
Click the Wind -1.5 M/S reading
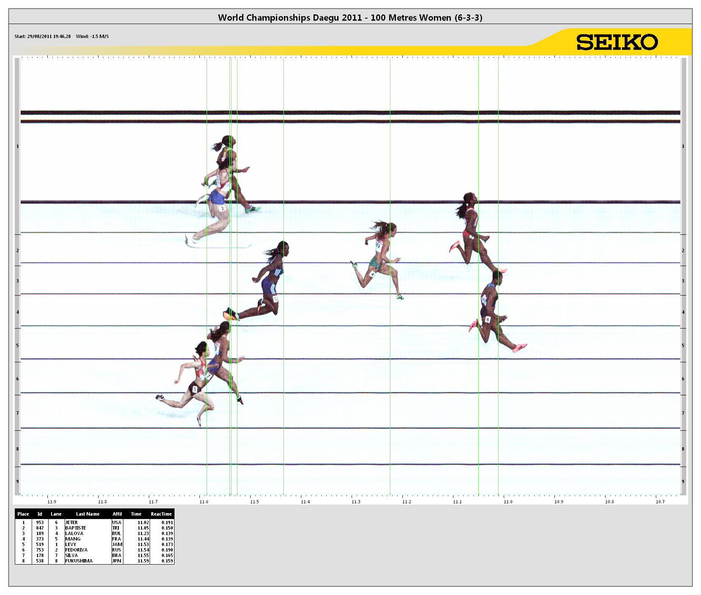coord(92,36)
